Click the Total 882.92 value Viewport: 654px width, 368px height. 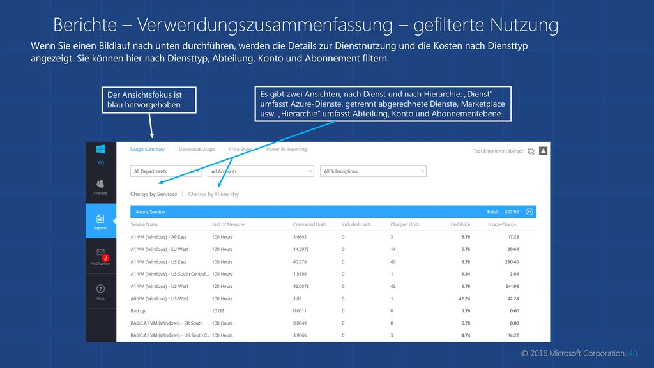(512, 212)
